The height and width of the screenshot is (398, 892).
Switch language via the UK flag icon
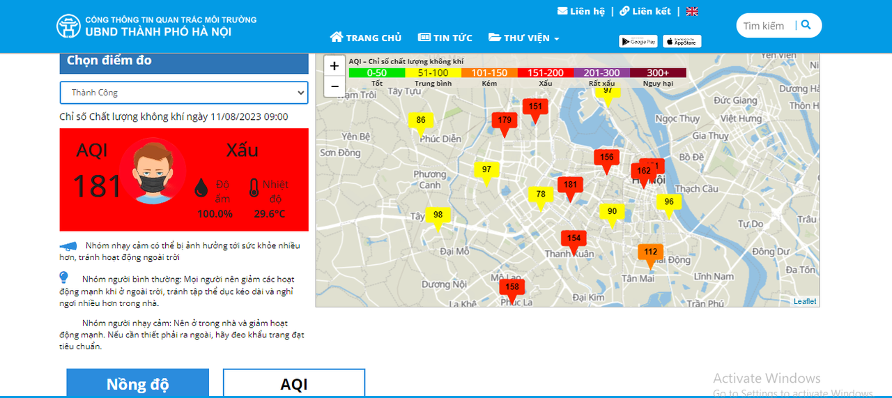692,11
